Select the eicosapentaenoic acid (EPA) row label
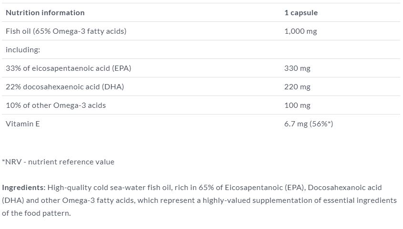Screen dimensions: 403x229 pos(68,68)
